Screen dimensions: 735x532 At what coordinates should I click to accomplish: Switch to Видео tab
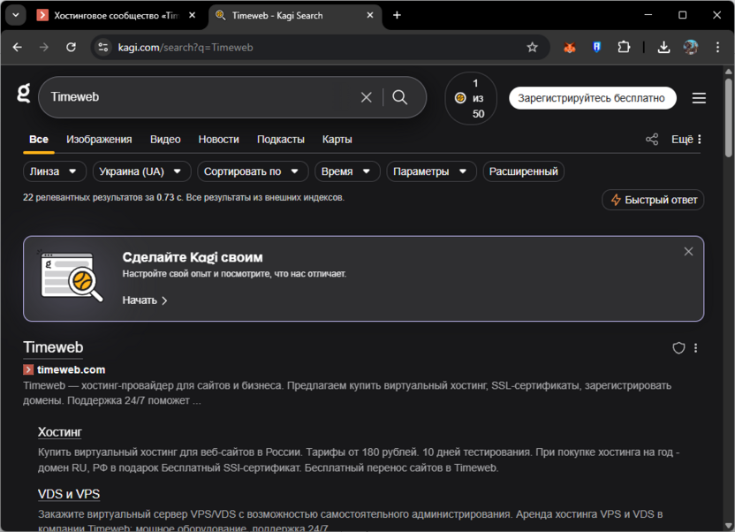point(165,140)
